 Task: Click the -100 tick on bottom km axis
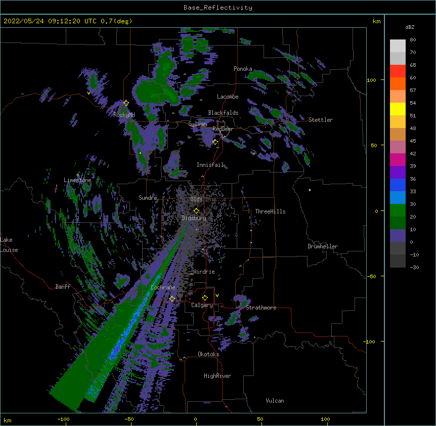(x=63, y=419)
